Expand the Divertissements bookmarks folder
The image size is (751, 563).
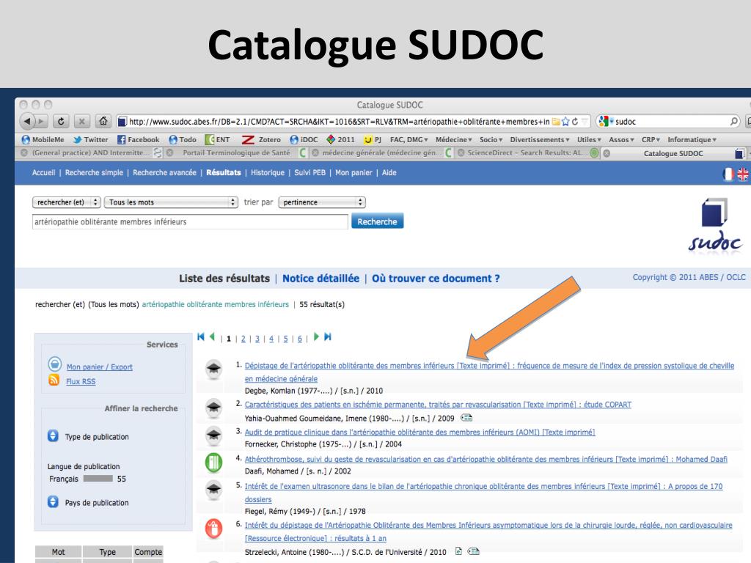[540, 139]
